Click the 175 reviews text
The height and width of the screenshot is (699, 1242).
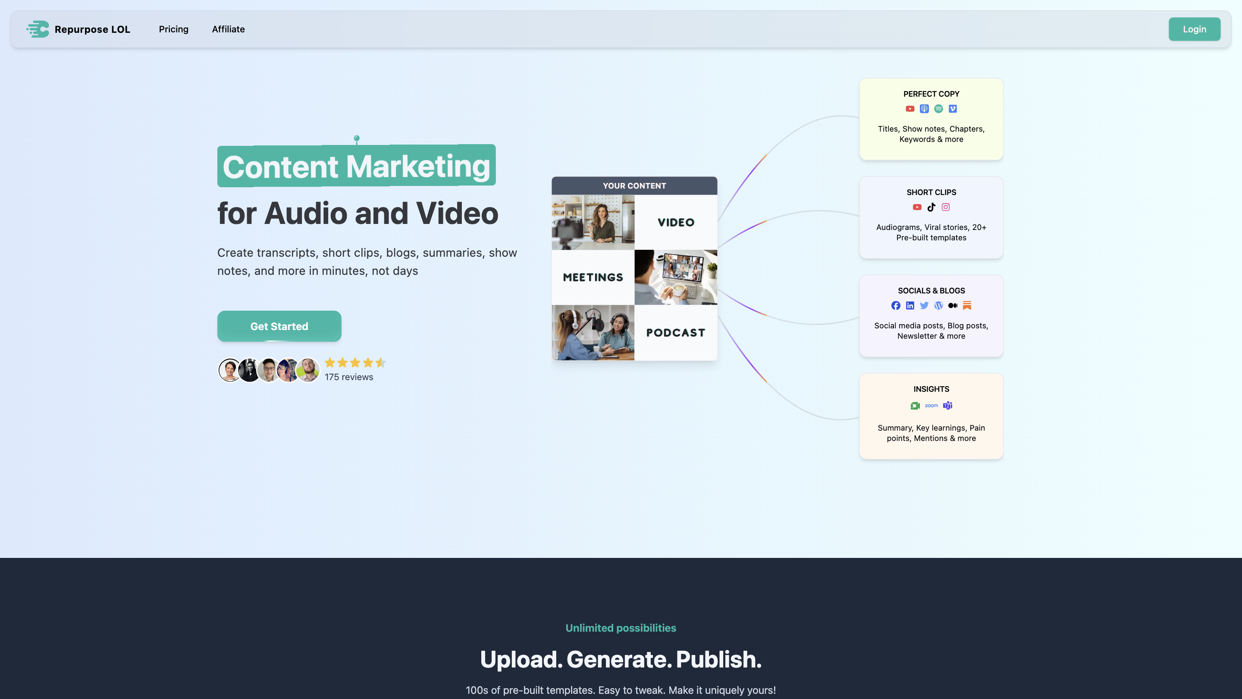click(x=348, y=377)
